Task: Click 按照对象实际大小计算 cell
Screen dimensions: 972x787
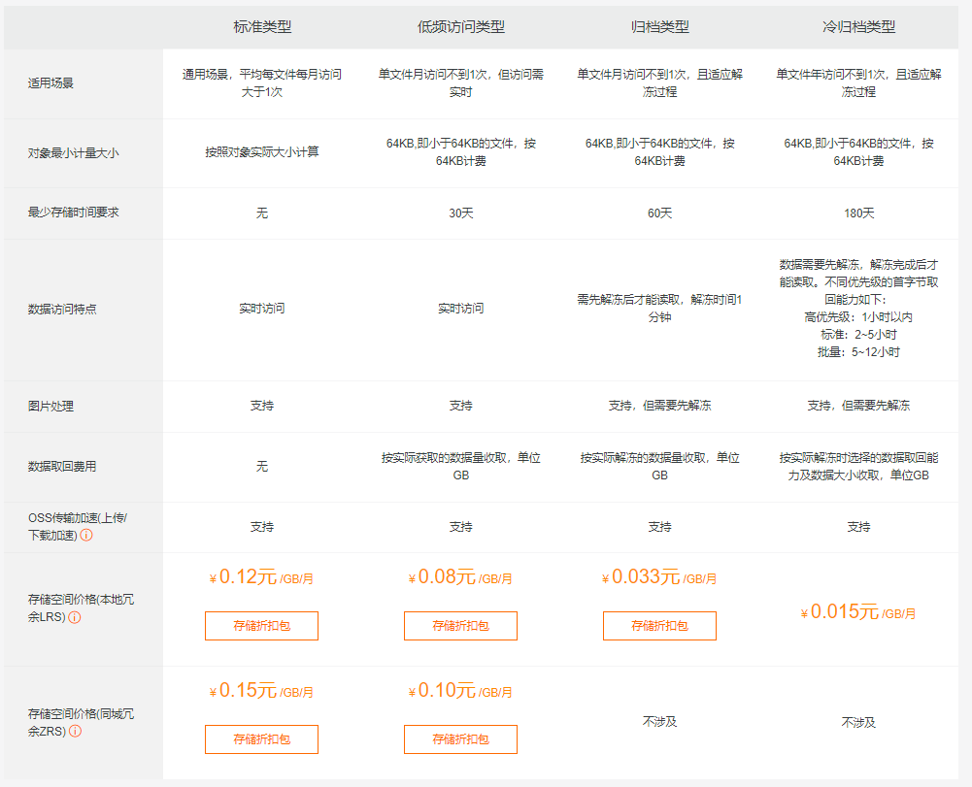Action: tap(261, 151)
